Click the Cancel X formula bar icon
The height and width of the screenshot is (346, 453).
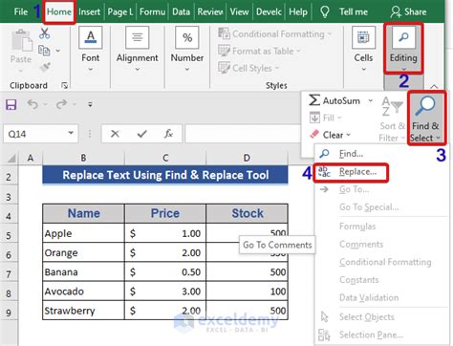[x=115, y=134]
